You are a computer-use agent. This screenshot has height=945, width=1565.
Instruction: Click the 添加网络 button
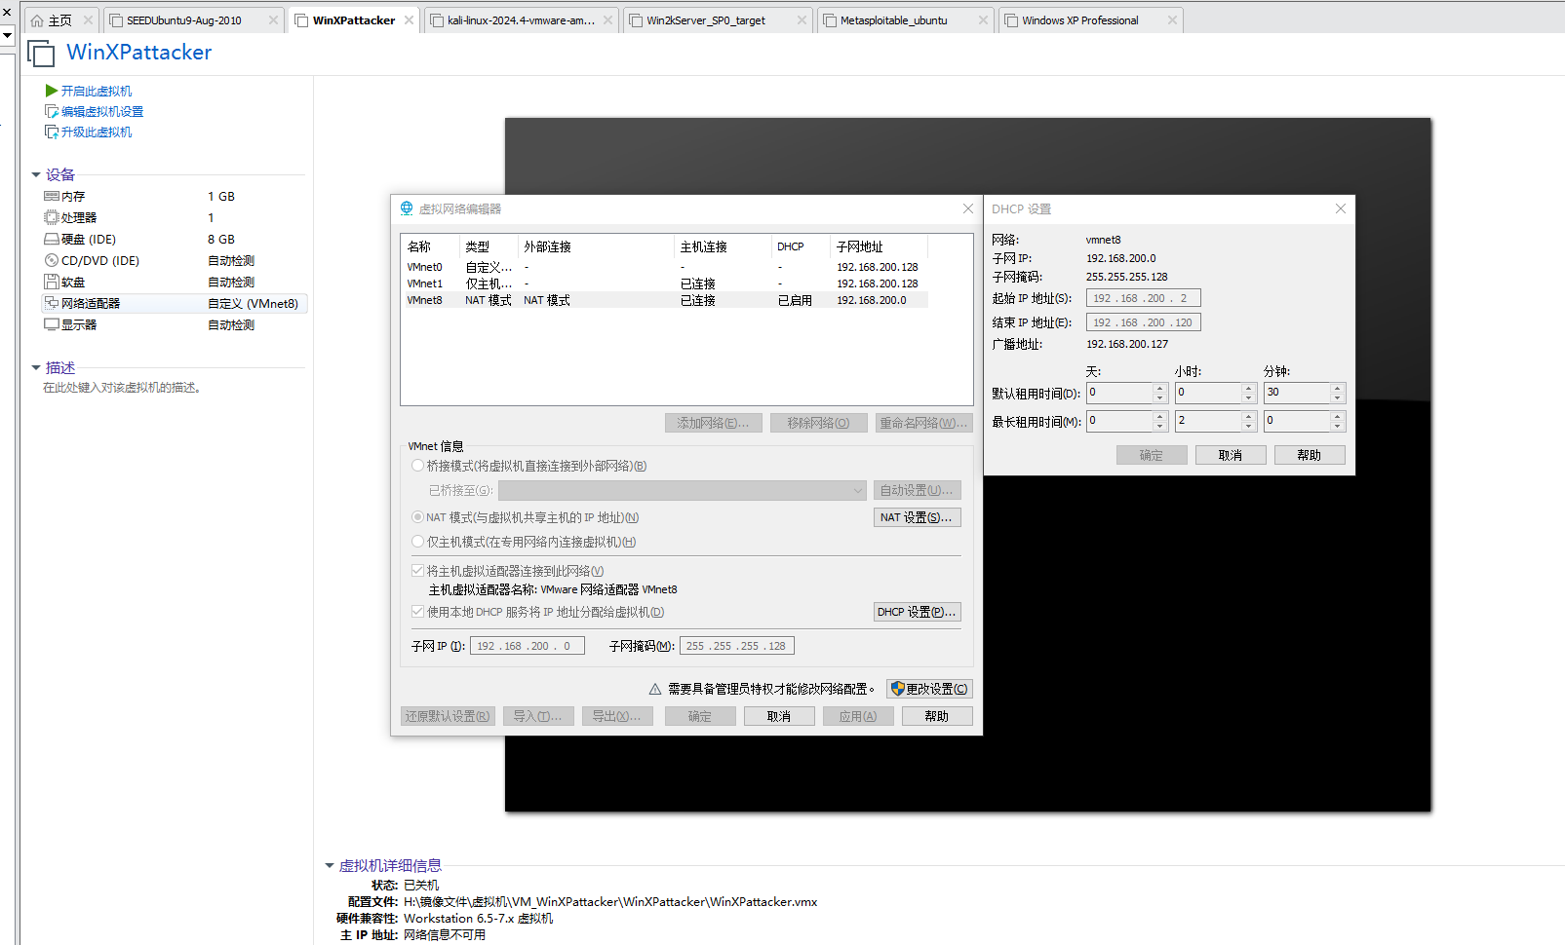coord(713,423)
